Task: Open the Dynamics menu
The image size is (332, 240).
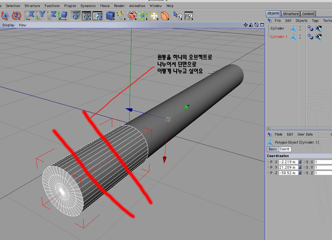Action: (88, 6)
